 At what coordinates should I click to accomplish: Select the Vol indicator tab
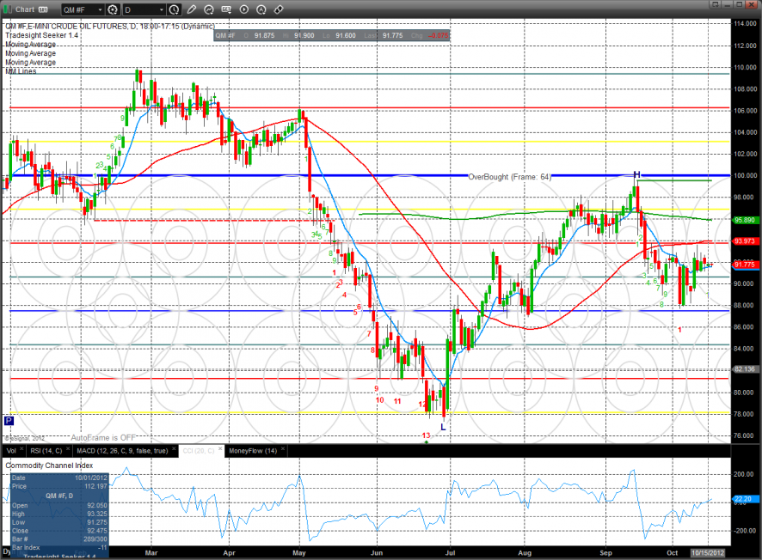11,450
